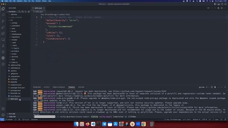Toggle secondary sidebar layout button
The width and height of the screenshot is (228, 128).
pos(222,4)
